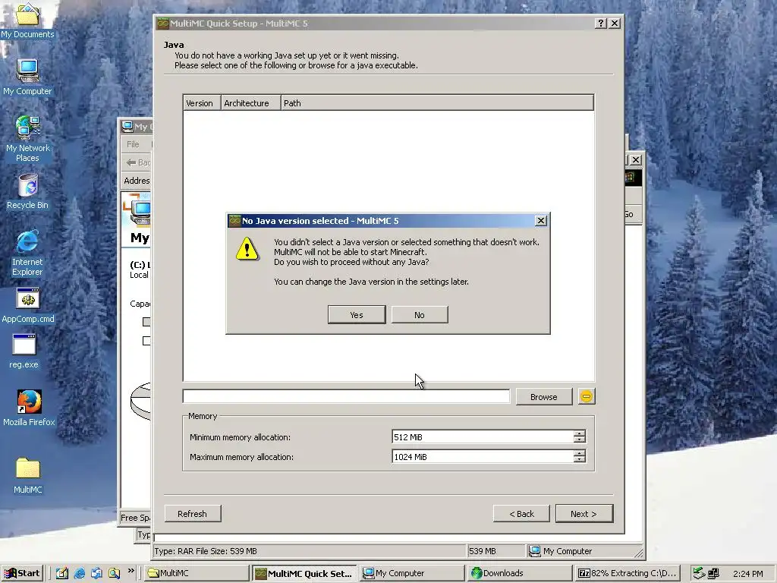Screen dimensions: 777x583
Task: Switch to Downloads taskbar button
Action: (519, 573)
